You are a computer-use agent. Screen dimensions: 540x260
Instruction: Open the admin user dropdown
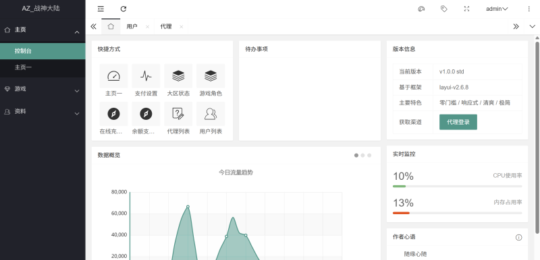(x=497, y=9)
